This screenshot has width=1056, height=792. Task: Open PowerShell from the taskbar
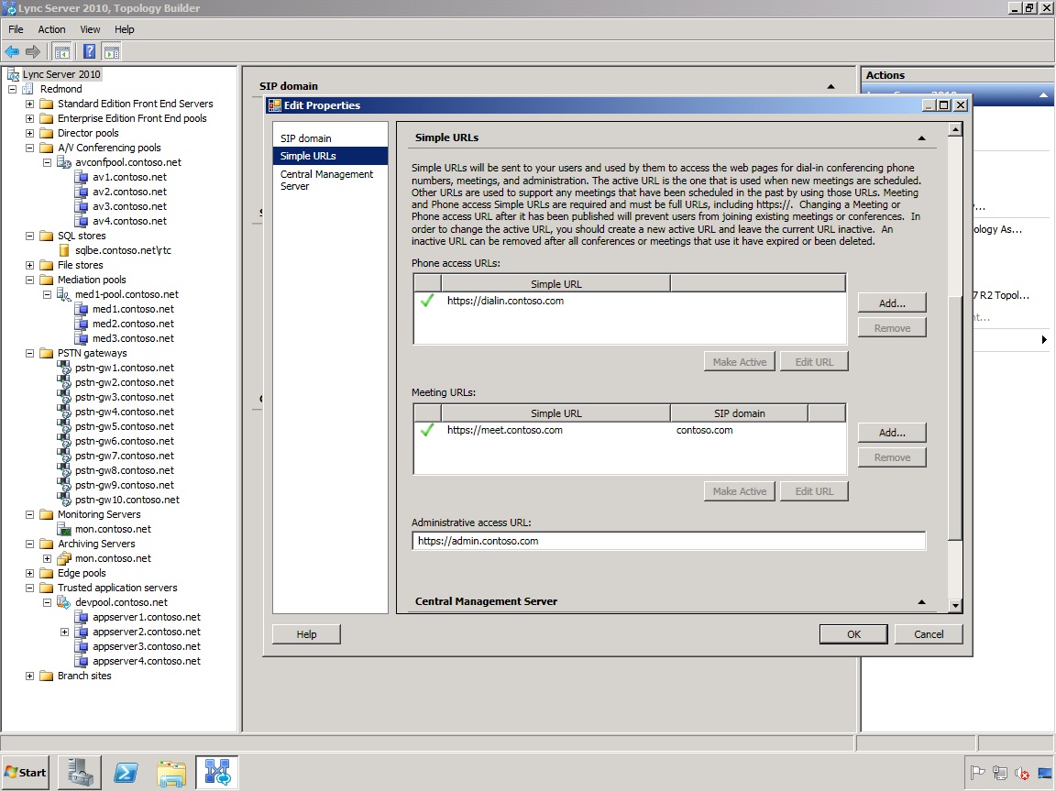(126, 773)
